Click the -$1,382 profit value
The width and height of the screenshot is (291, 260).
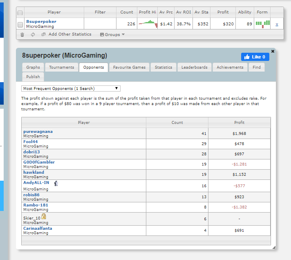pos(239,207)
